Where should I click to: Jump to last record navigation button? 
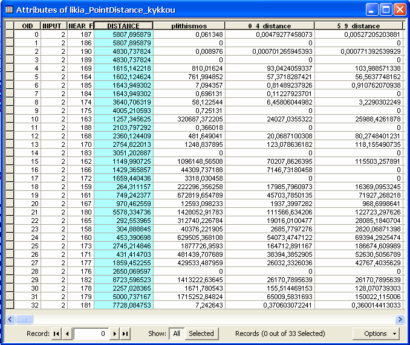tap(126, 334)
